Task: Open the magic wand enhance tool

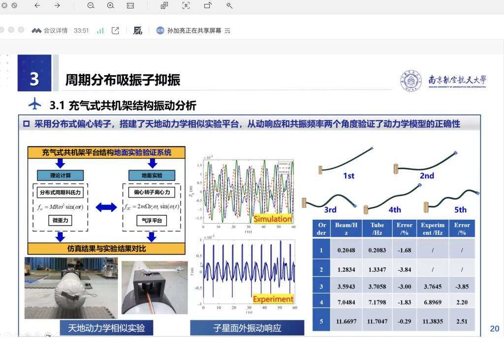Action: (x=229, y=5)
